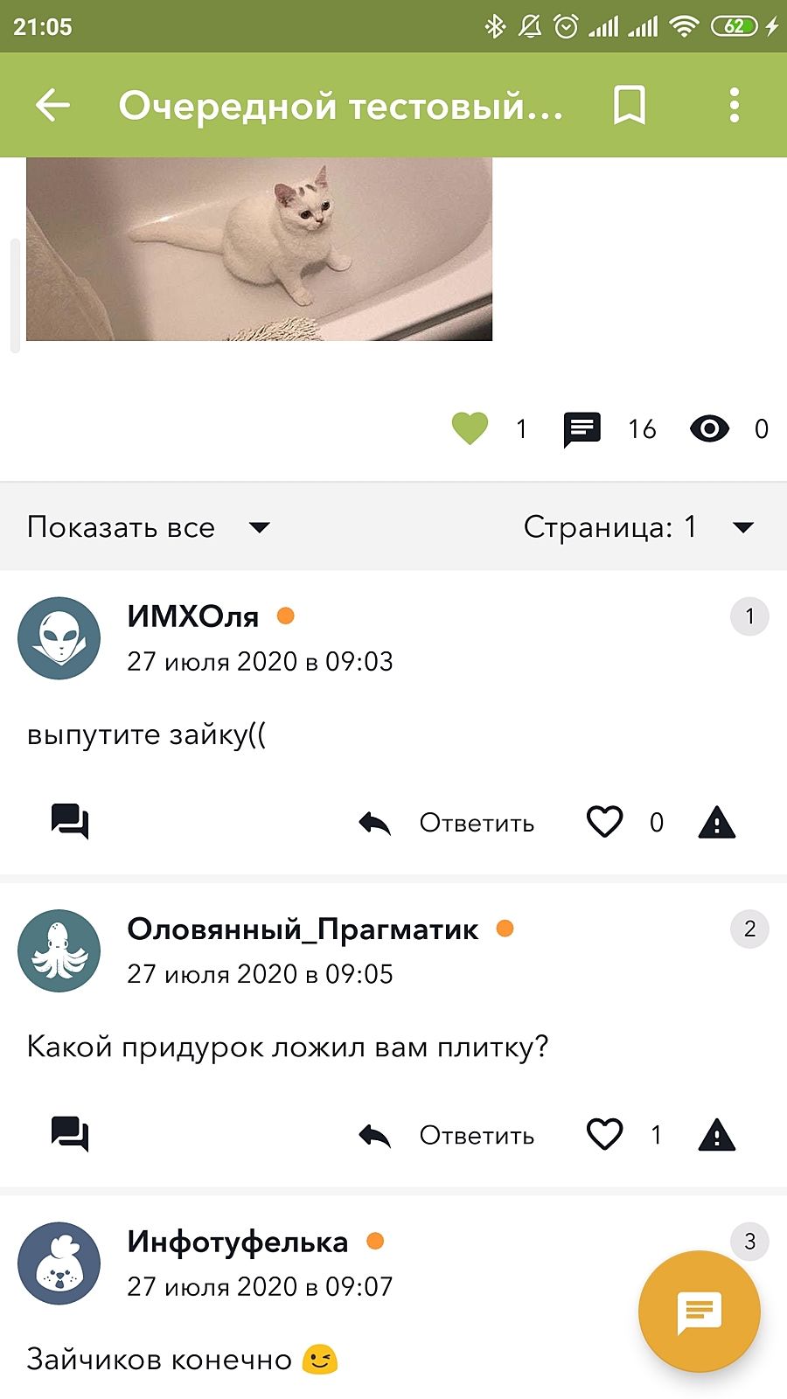Expand the 'Показать все' filter dropdown

pyautogui.click(x=149, y=527)
